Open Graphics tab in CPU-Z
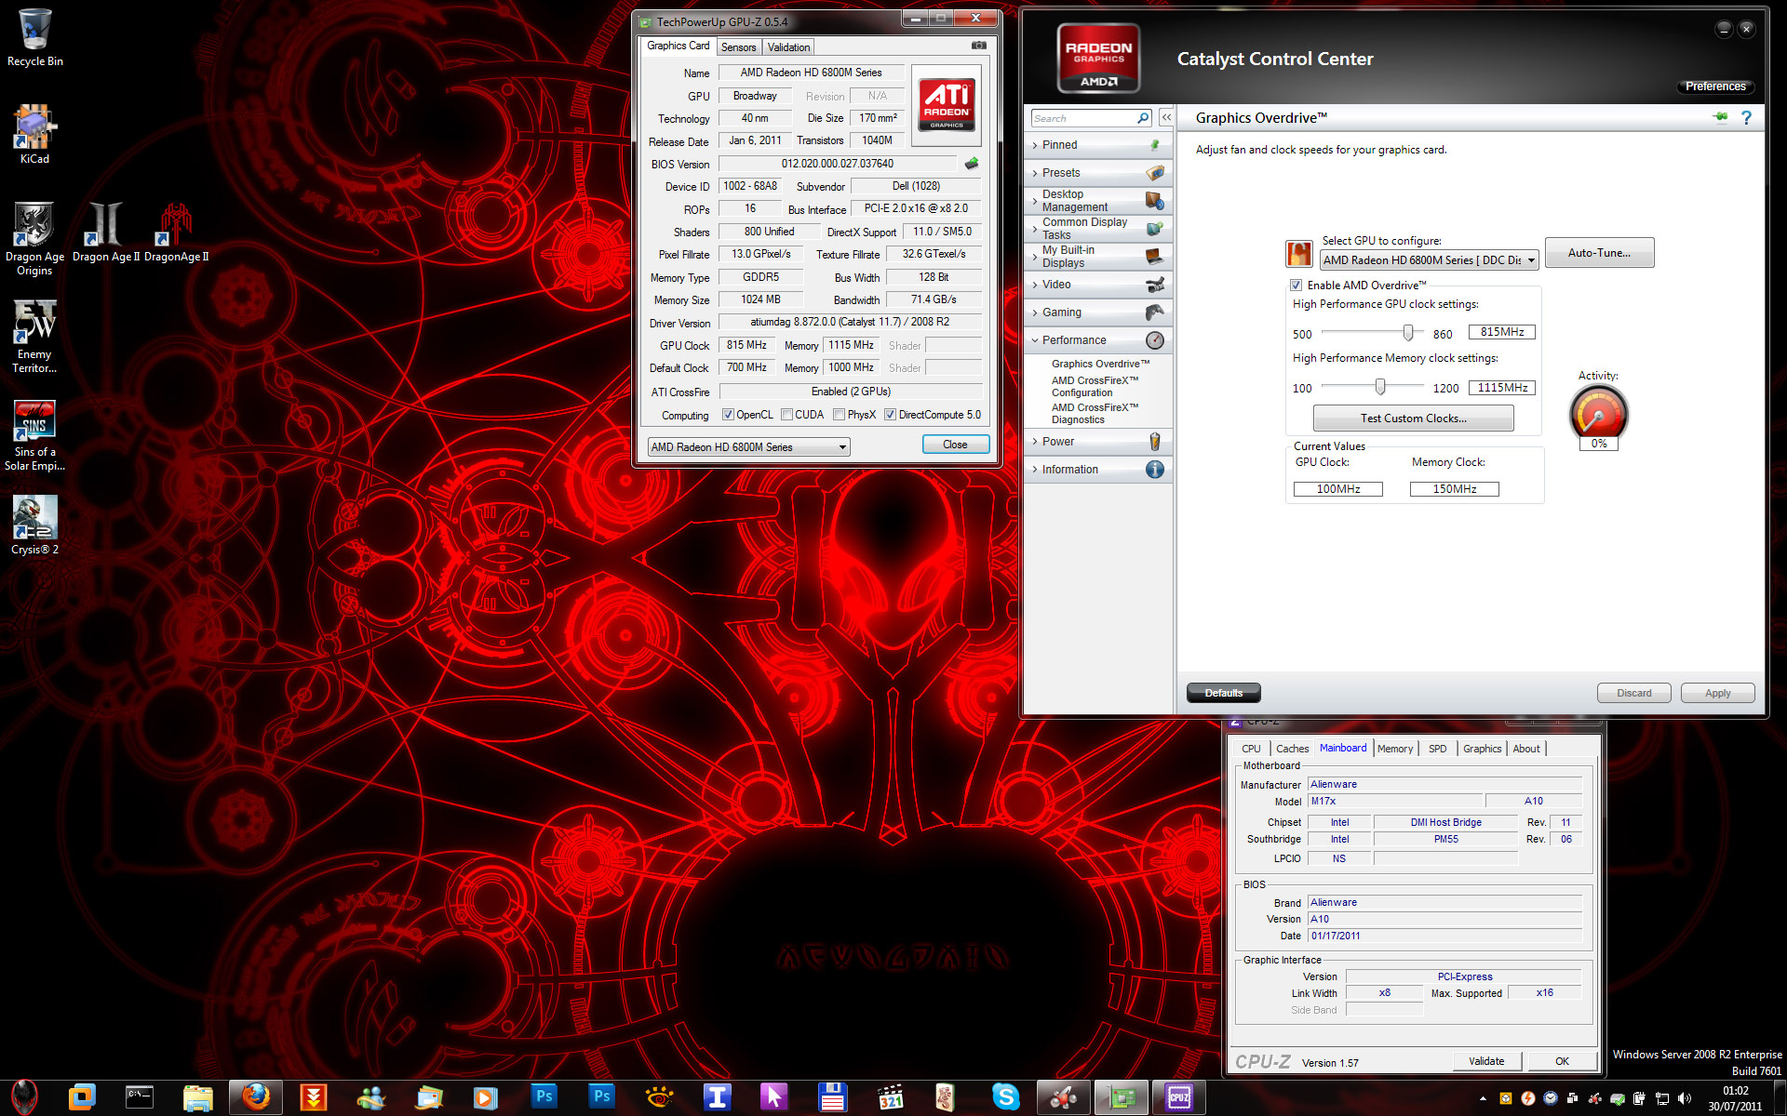Screen dimensions: 1787x1116 1482,749
